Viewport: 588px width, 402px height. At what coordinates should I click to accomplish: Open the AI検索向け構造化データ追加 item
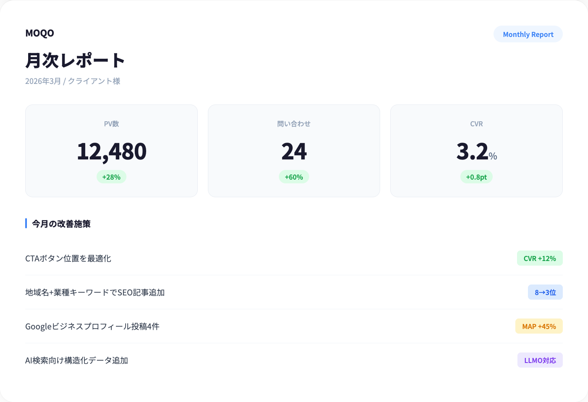click(77, 360)
